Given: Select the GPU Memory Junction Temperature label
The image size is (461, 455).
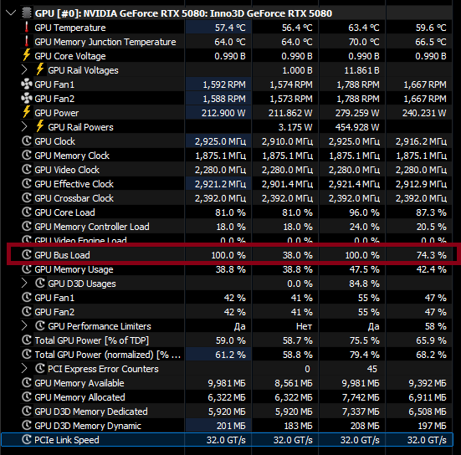Looking at the screenshot, I should [105, 42].
